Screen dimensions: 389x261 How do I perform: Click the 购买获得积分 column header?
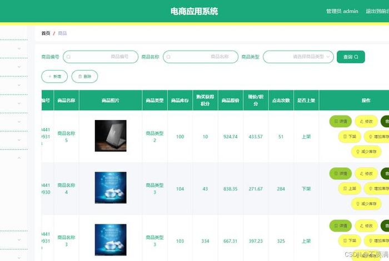205,101
